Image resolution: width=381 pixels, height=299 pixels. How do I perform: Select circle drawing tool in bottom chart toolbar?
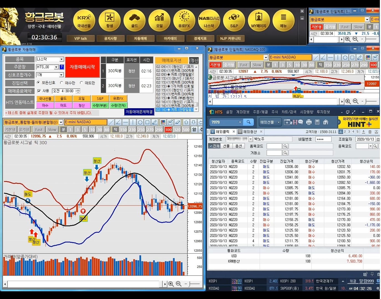point(140,122)
